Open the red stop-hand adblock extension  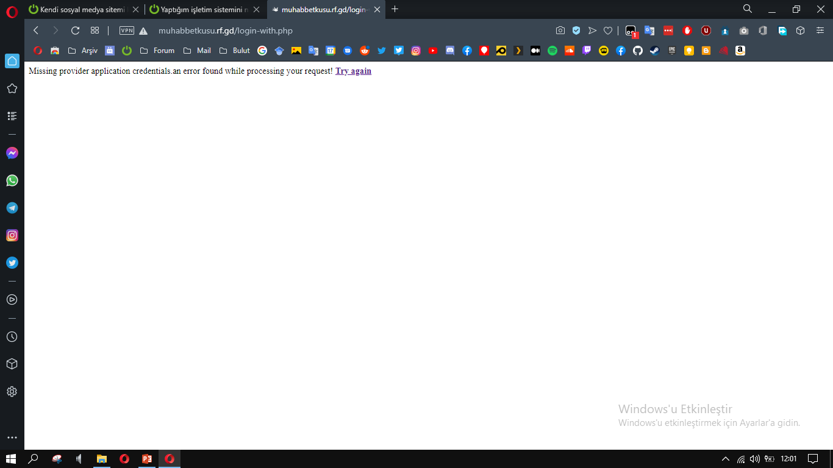687,30
